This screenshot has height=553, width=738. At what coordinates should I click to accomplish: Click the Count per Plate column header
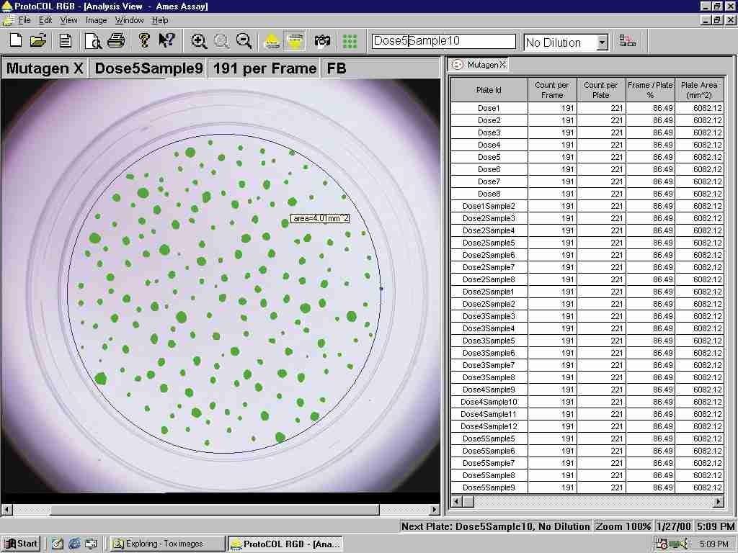click(600, 90)
